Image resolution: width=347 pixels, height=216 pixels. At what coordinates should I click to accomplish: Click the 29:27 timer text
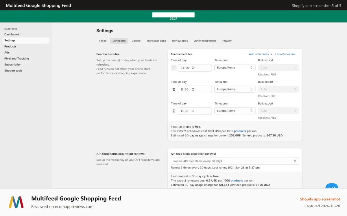click(173, 19)
